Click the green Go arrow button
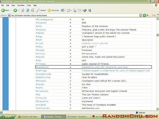159x119 pixels. pyautogui.click(x=144, y=15)
